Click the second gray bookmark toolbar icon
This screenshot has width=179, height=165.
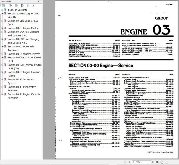(x=16, y=6)
